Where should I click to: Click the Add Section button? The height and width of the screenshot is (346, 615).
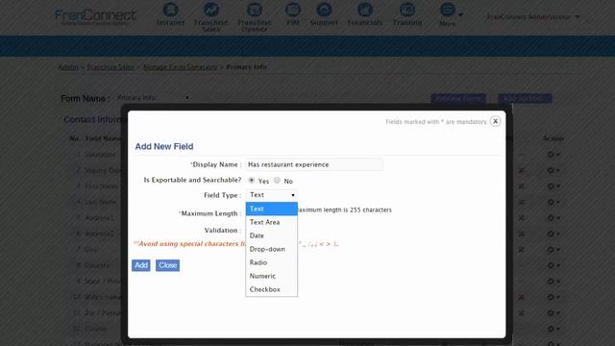tap(525, 98)
